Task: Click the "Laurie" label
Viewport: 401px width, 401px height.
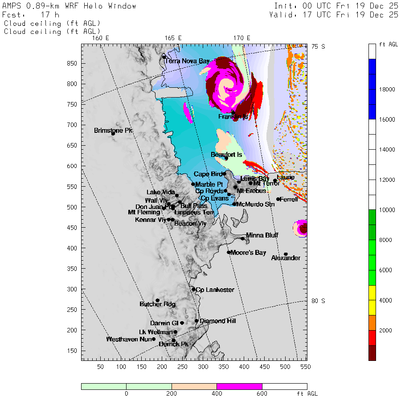Action: click(286, 177)
